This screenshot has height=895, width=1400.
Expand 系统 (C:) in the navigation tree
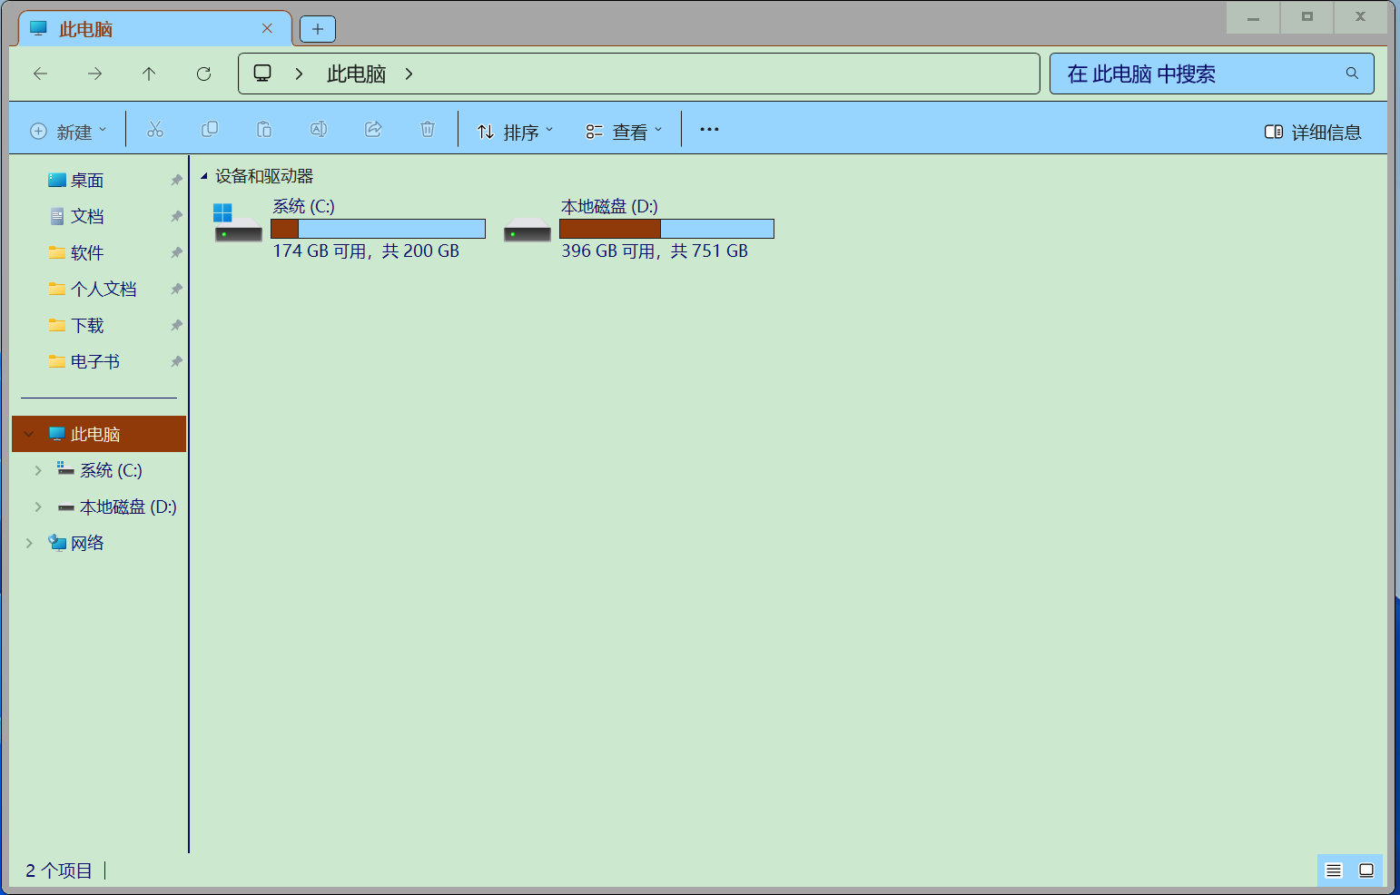pos(38,470)
